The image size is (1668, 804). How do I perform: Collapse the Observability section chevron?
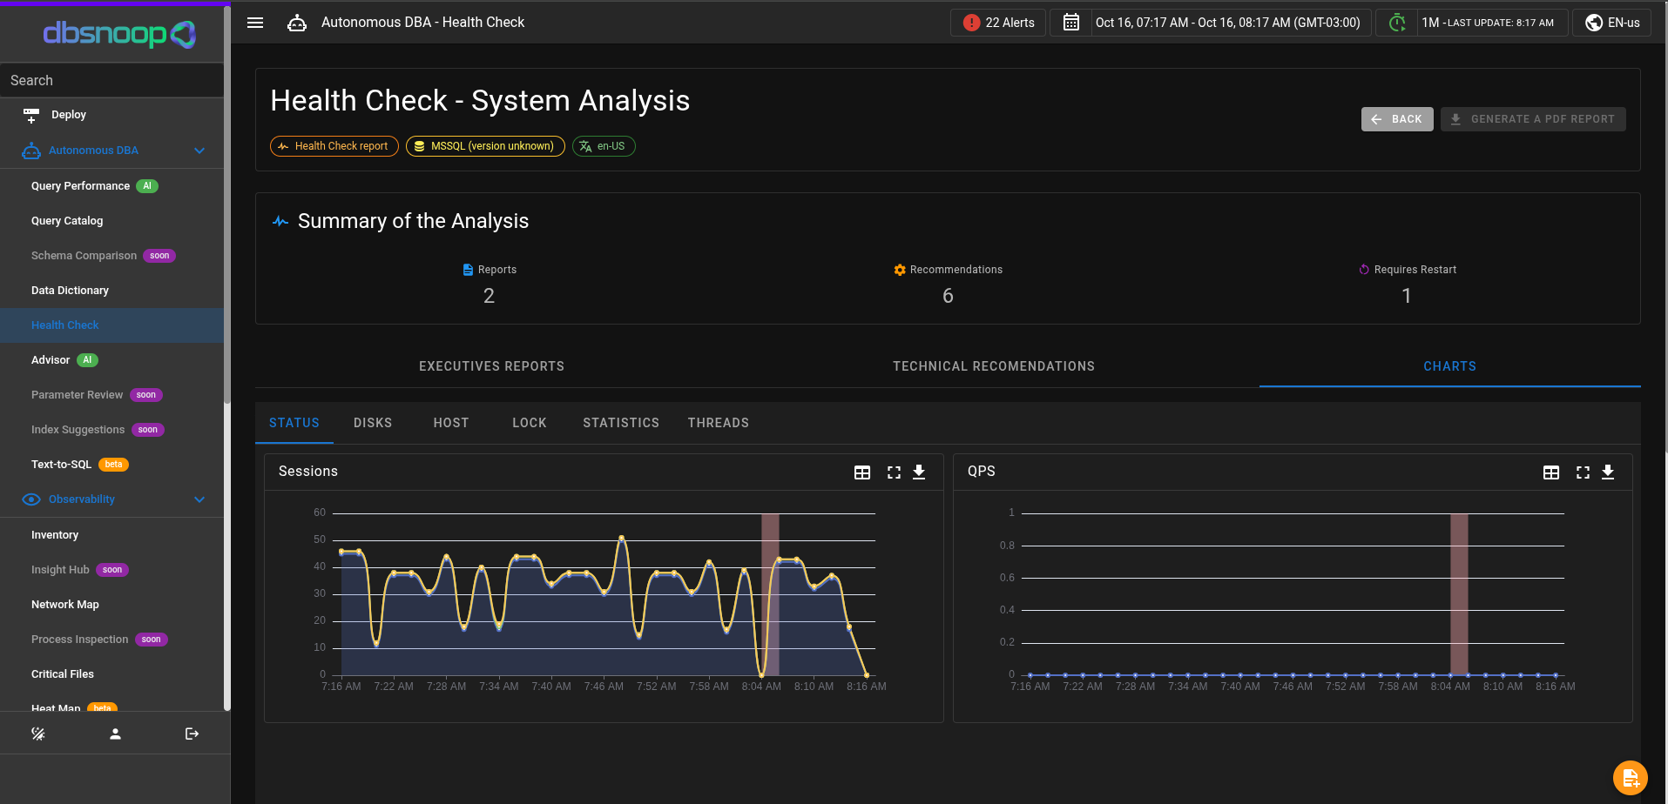pos(199,499)
